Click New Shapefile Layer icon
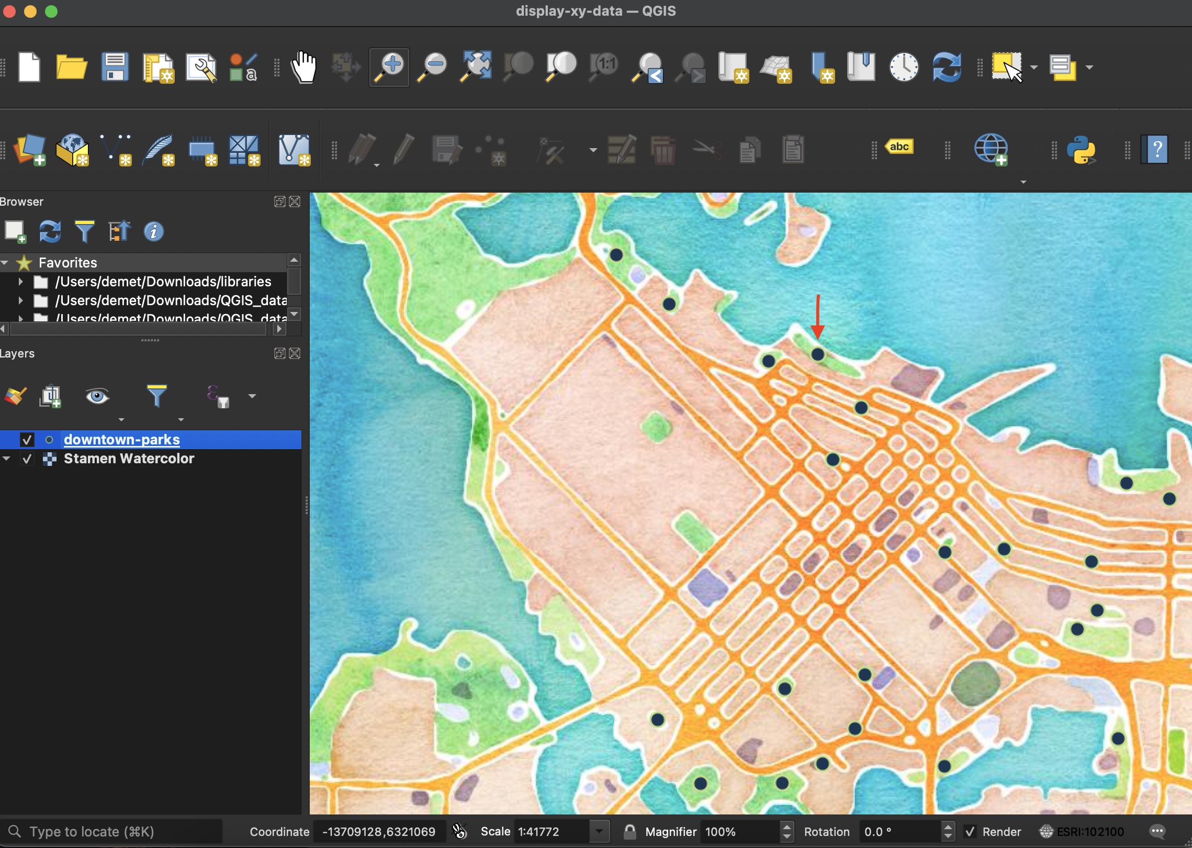The width and height of the screenshot is (1192, 848). 116,150
